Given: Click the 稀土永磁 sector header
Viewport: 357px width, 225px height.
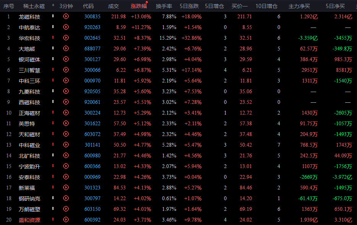Looking at the screenshot, I should point(34,6).
